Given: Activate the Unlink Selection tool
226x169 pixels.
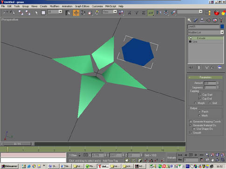Looking at the screenshot, I should pyautogui.click(x=28, y=13).
